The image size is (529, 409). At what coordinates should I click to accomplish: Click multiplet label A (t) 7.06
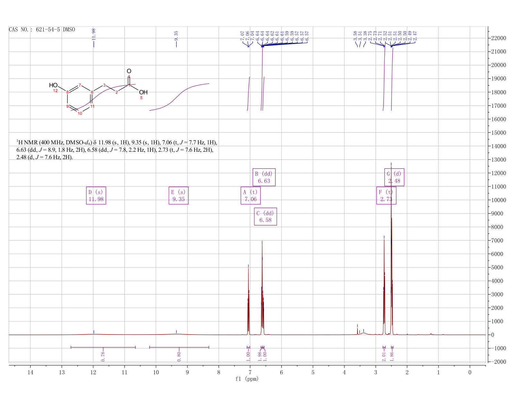pyautogui.click(x=250, y=195)
